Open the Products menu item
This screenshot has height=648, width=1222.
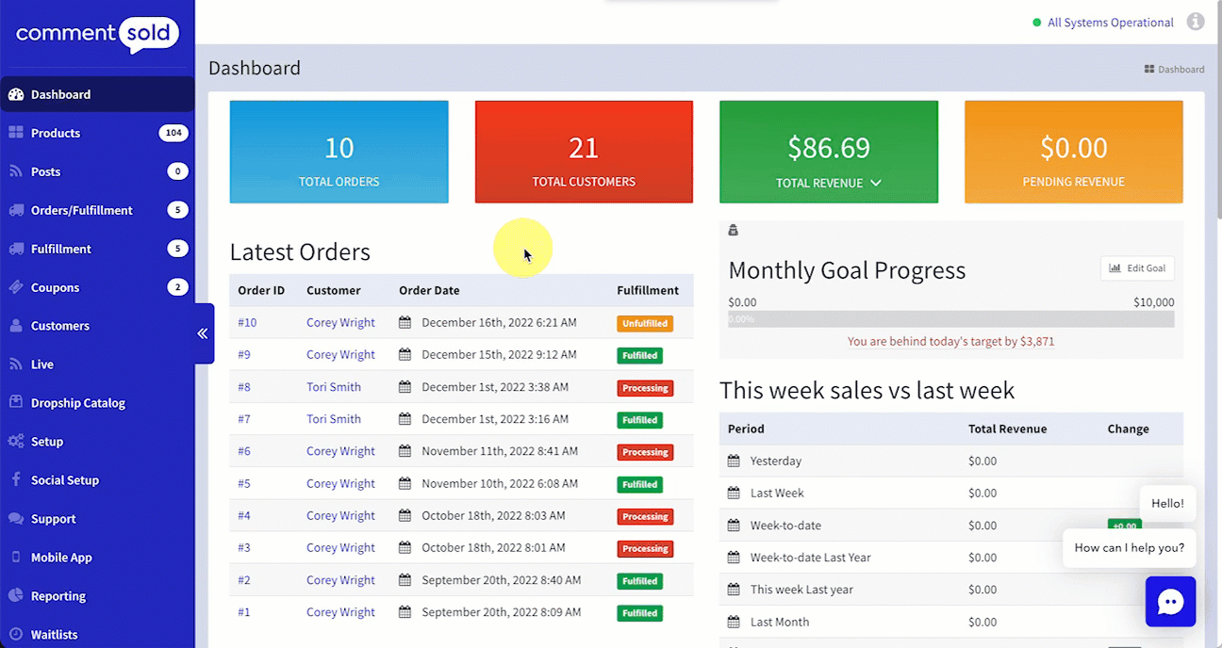[x=97, y=133]
